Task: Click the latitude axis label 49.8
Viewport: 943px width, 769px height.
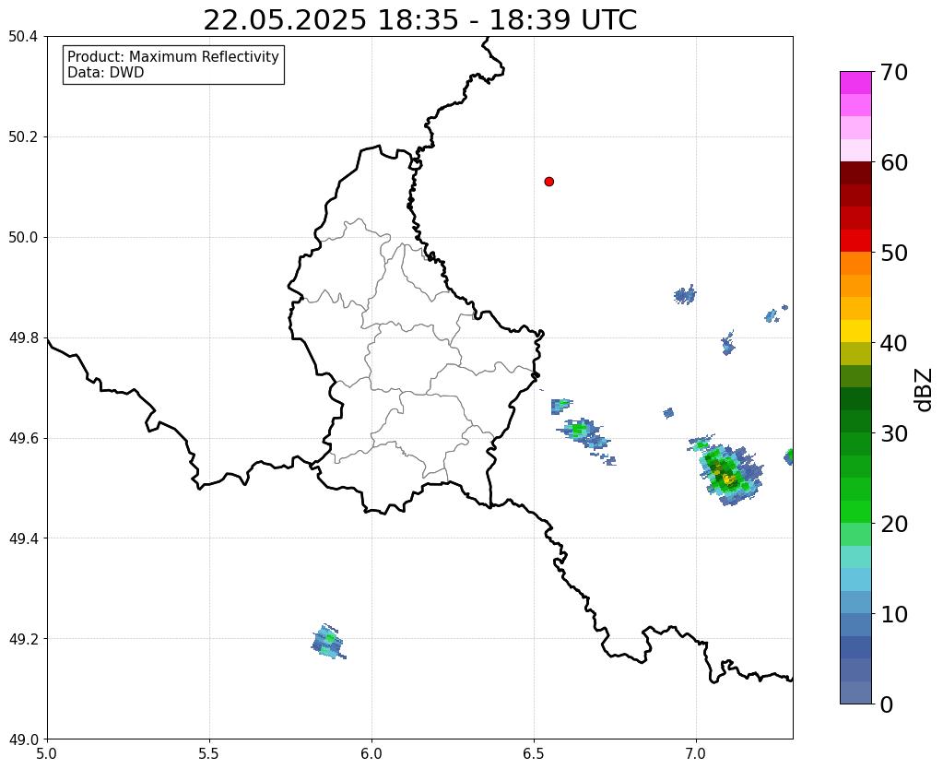Action: tap(23, 337)
